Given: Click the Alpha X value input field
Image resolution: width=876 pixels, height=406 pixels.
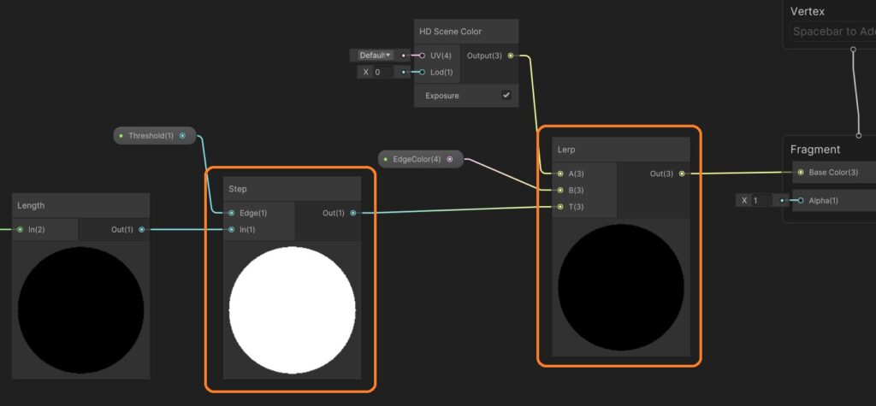Looking at the screenshot, I should (x=761, y=200).
